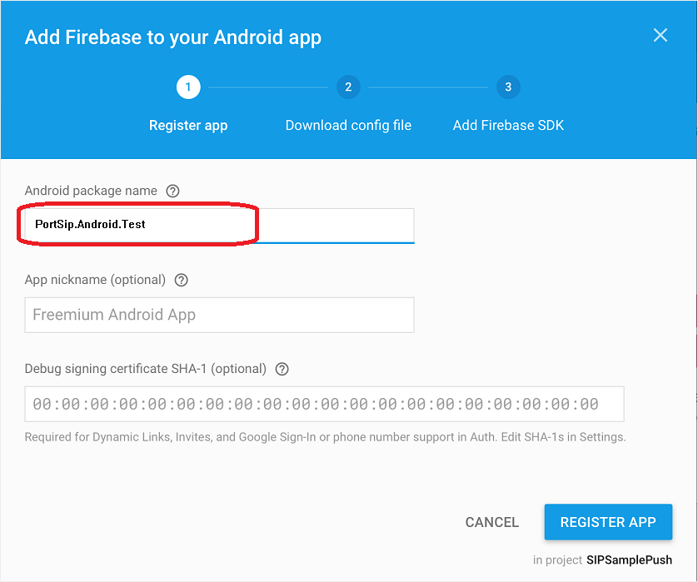698x582 pixels.
Task: Close the Add Firebase dialog
Action: [661, 35]
